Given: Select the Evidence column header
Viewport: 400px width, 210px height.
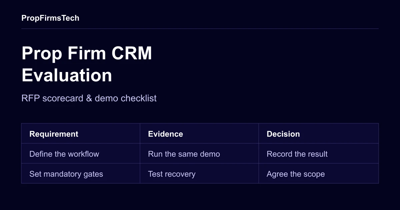Looking at the screenshot, I should point(199,134).
